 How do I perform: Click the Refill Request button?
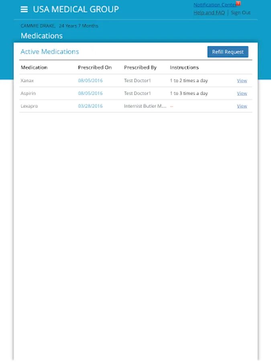pos(228,52)
